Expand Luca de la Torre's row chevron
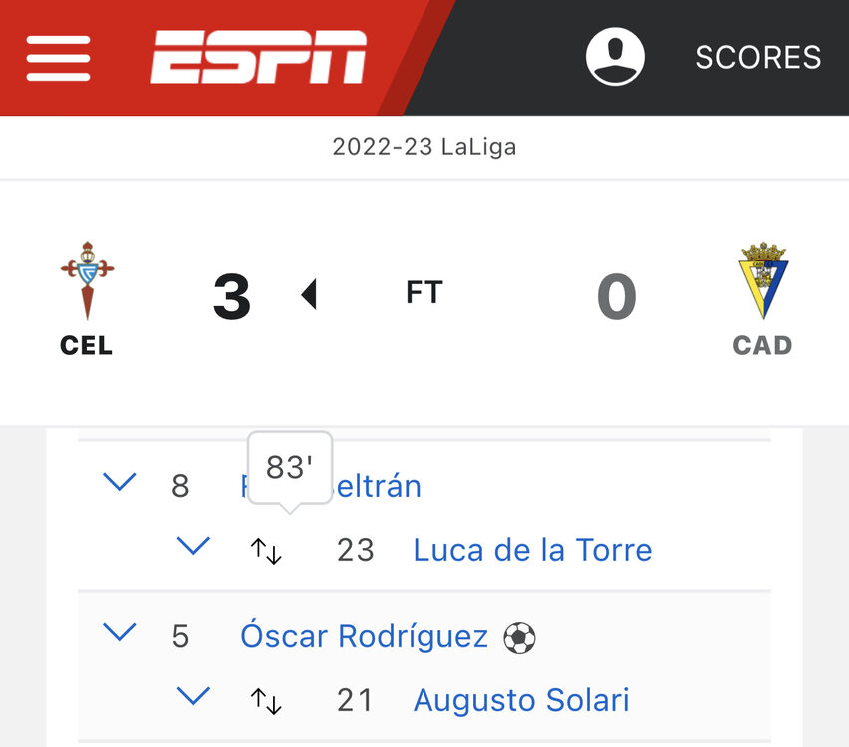Image resolution: width=849 pixels, height=747 pixels. click(x=193, y=546)
